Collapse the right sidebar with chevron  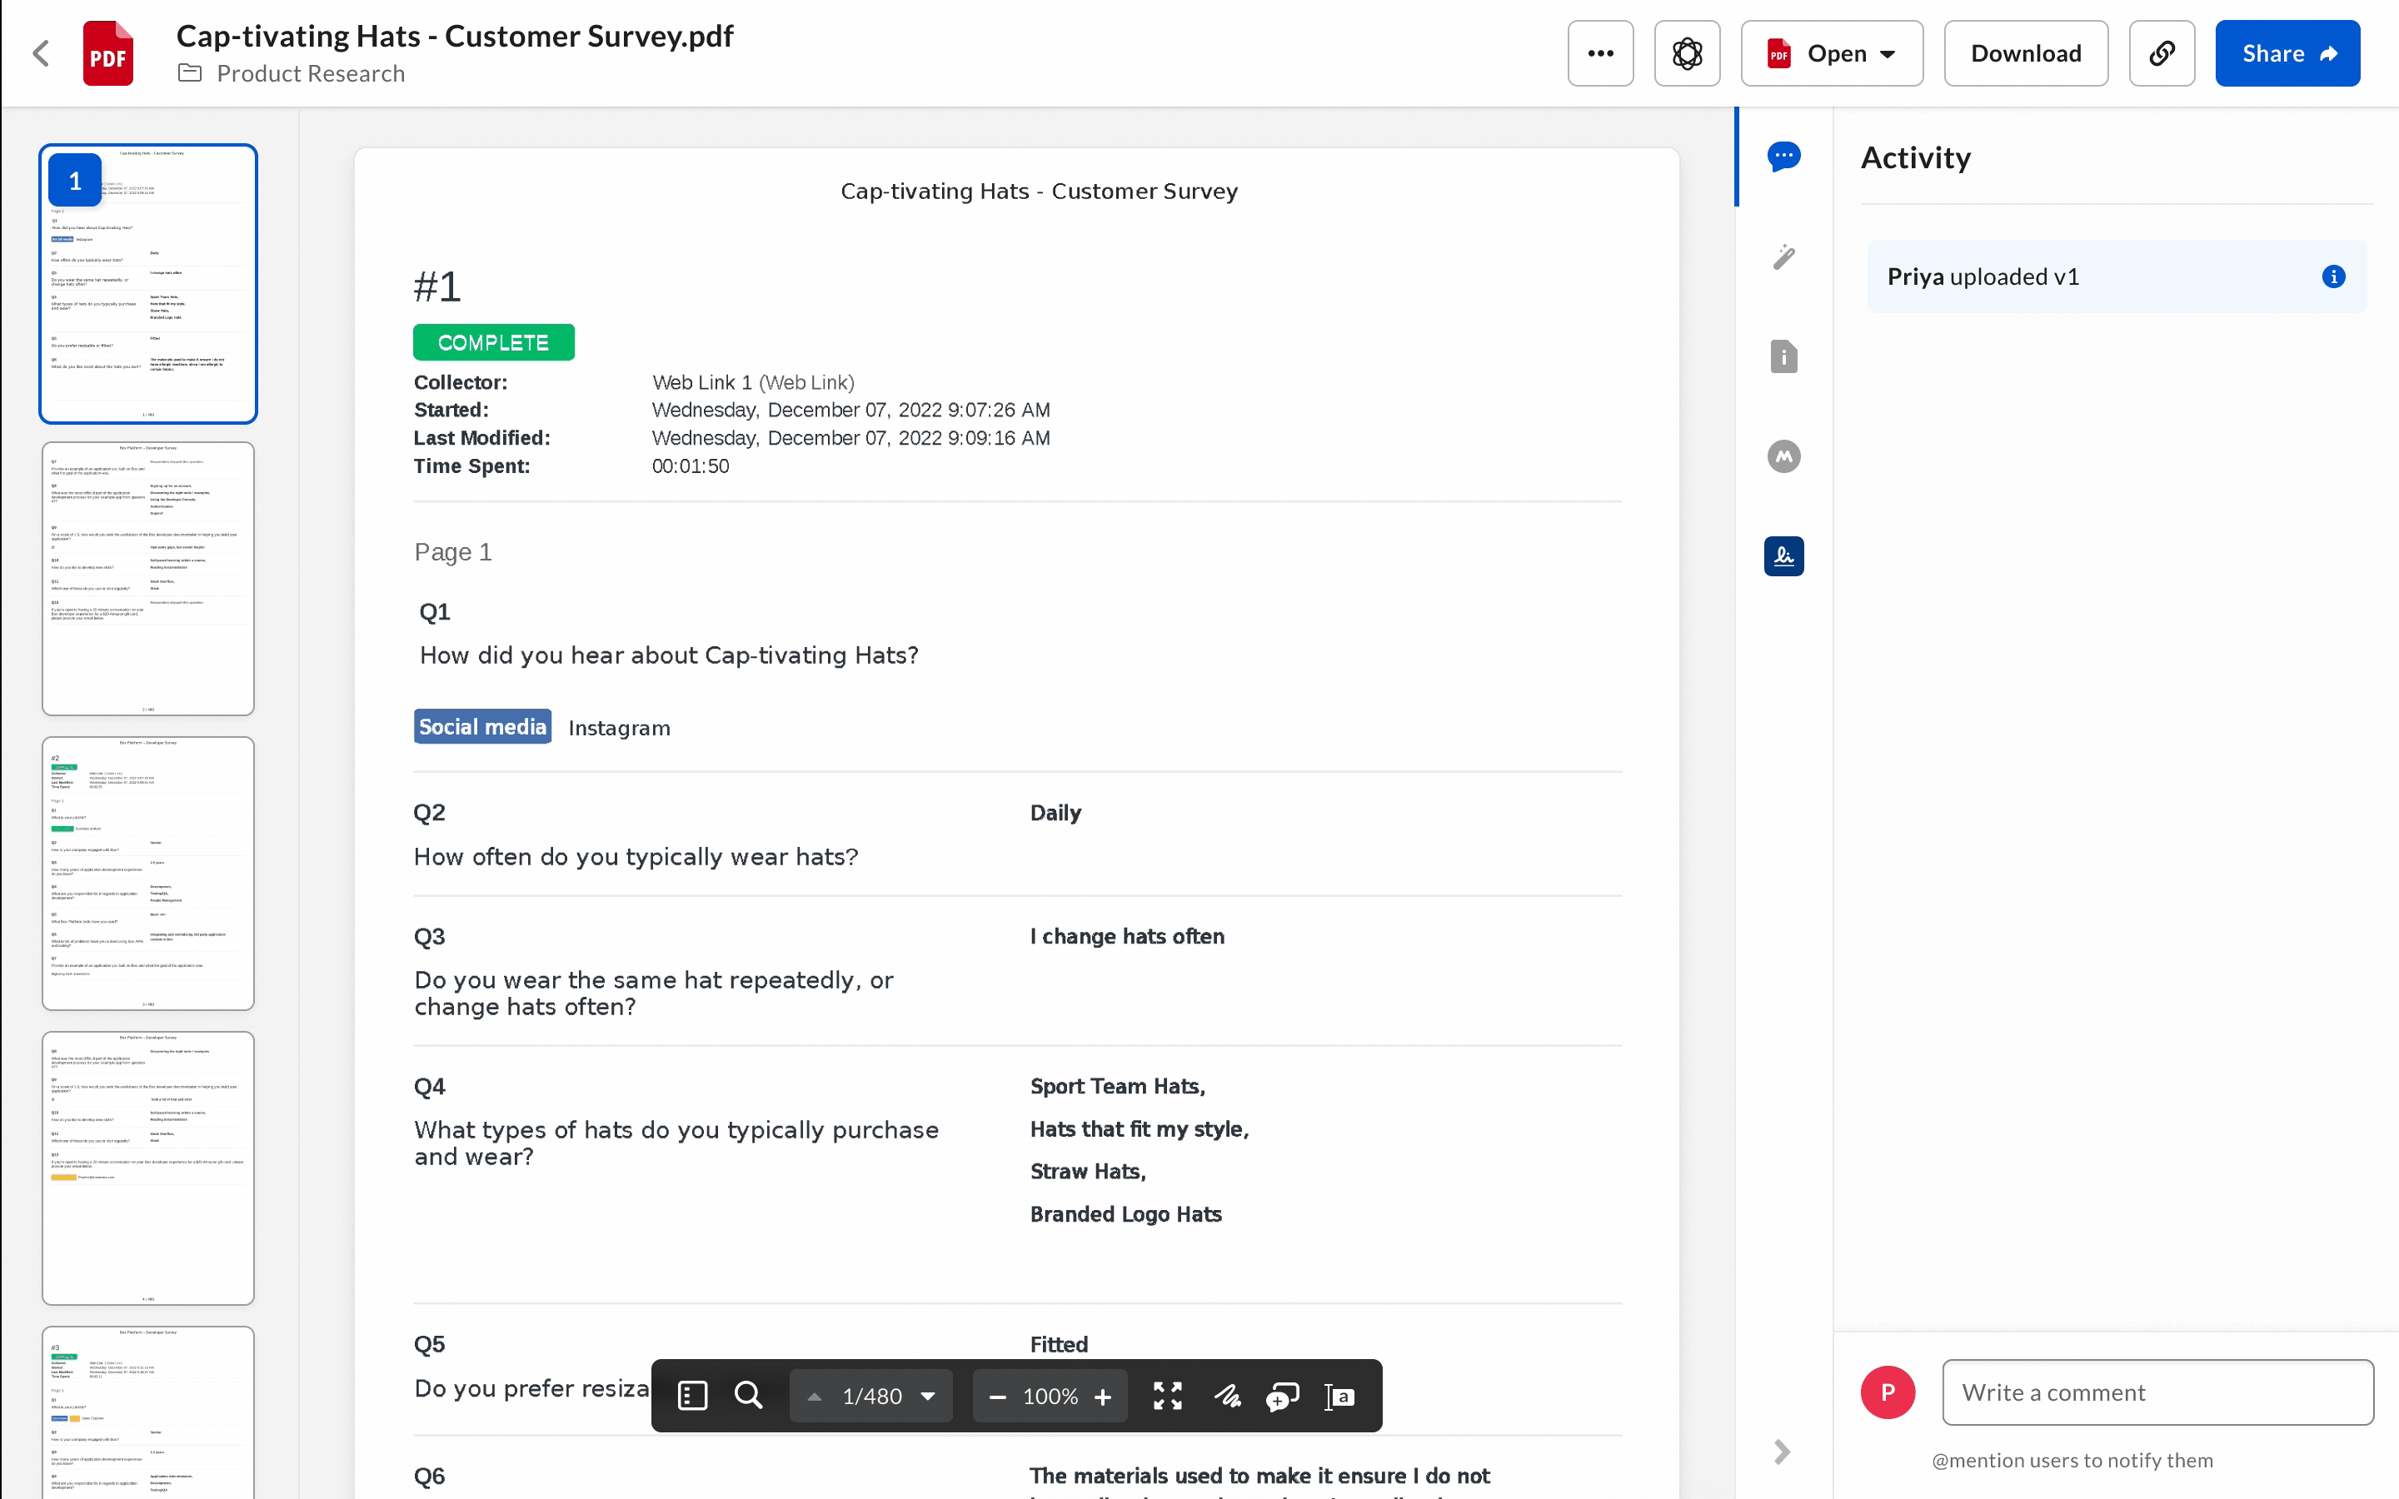coord(1782,1452)
